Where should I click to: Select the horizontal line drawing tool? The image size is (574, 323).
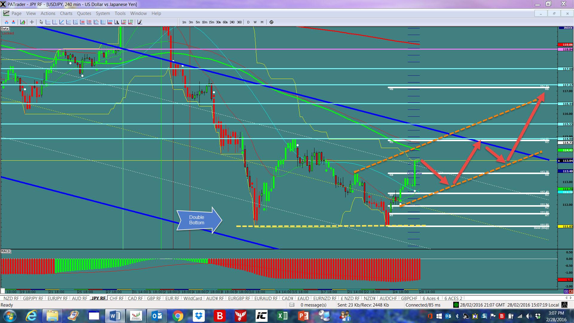[48, 22]
